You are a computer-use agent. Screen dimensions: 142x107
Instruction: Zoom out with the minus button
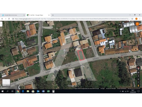pyautogui.click(x=138, y=82)
